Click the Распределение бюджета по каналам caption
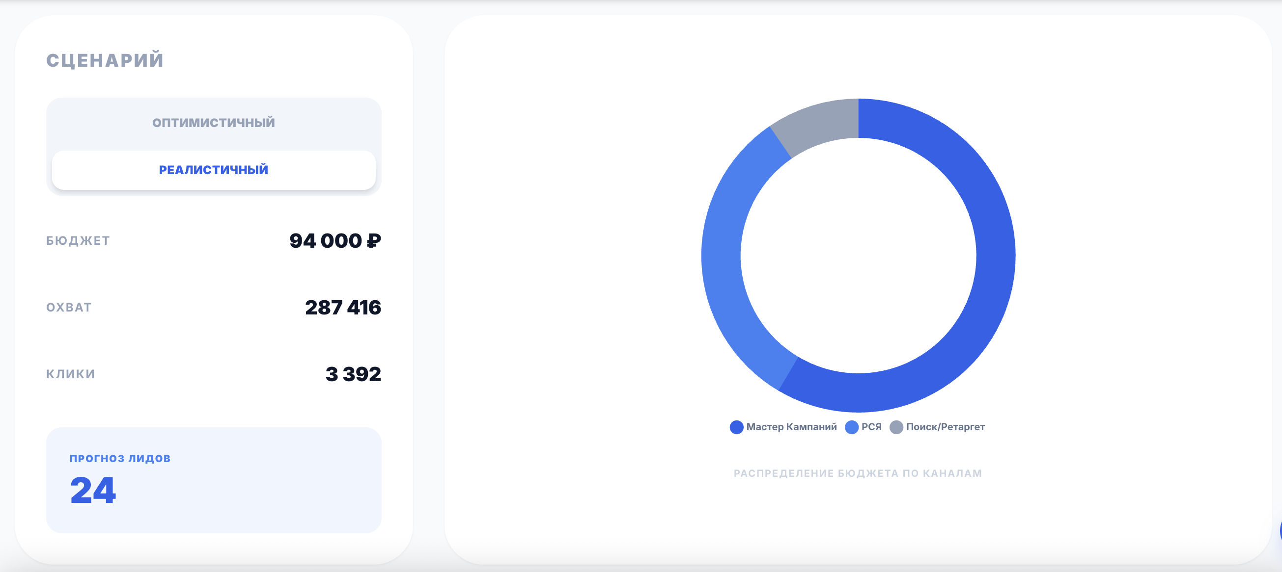 click(858, 473)
